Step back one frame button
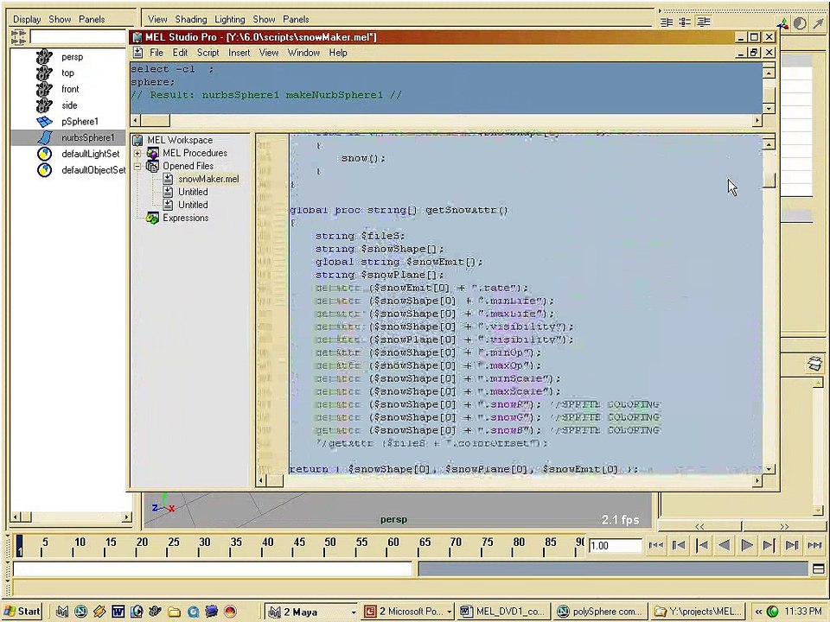This screenshot has height=622, width=830. 702,545
